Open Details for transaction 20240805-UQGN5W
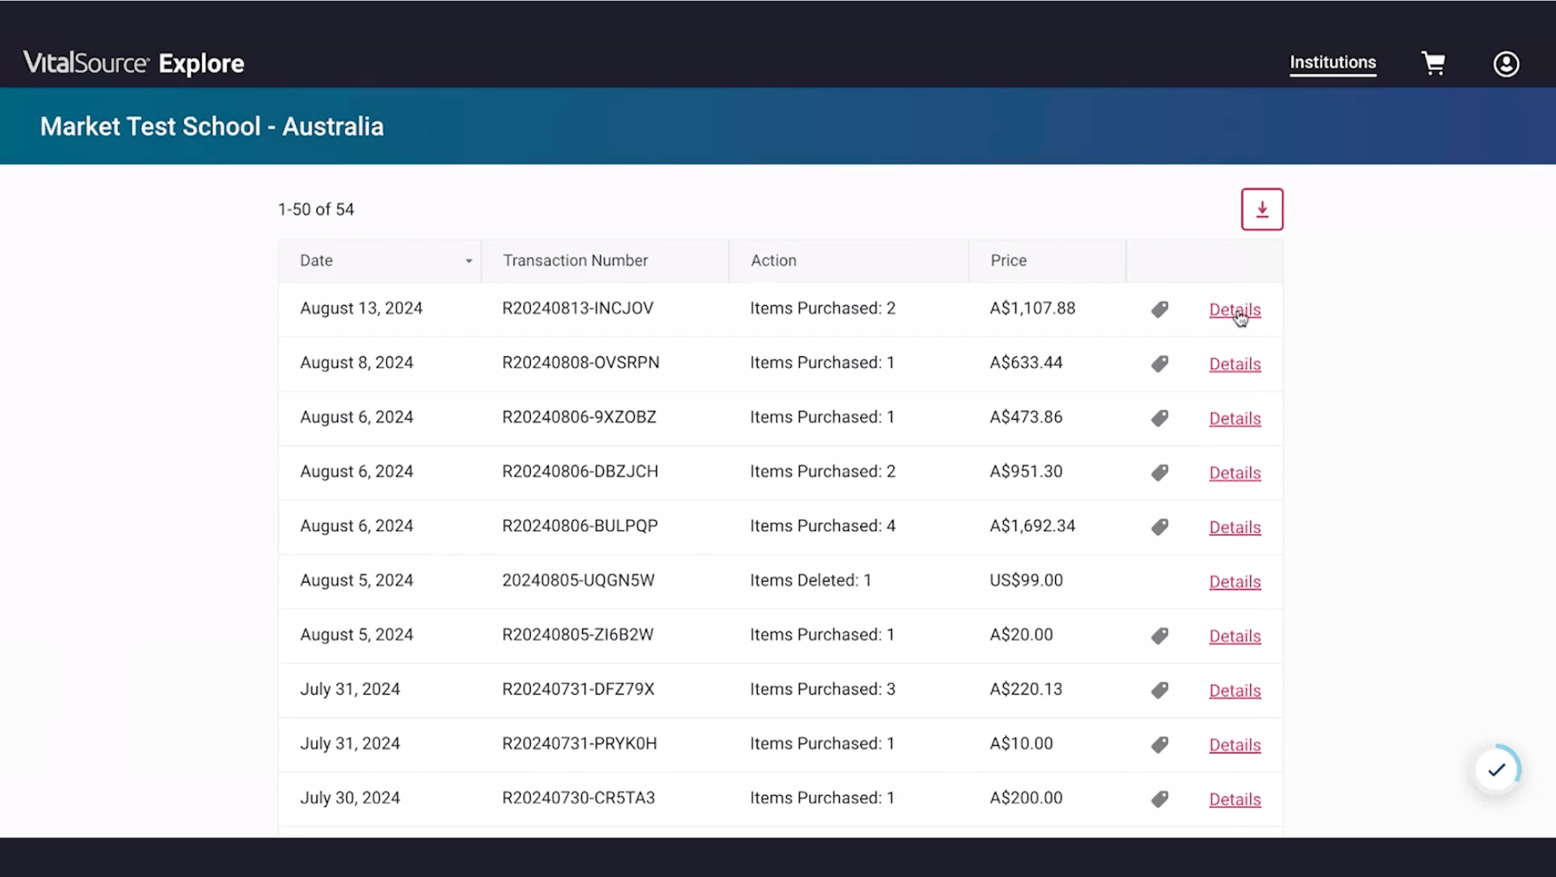Screen dimensions: 1556x877 coord(1234,582)
